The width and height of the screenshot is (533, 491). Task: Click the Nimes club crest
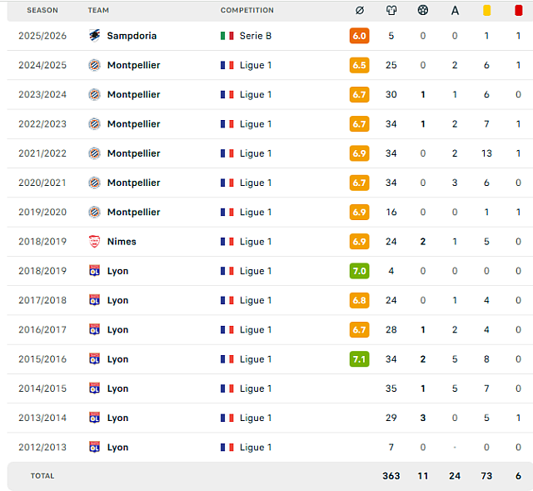[x=94, y=242]
